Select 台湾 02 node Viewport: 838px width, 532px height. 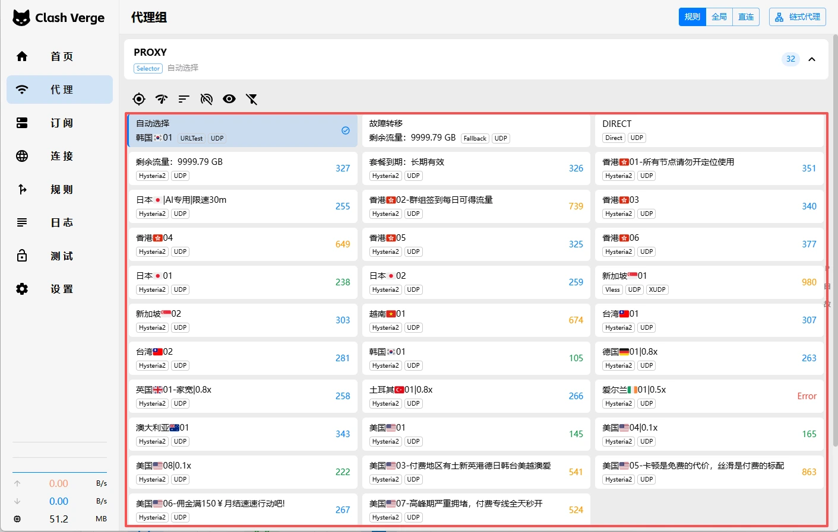click(243, 358)
